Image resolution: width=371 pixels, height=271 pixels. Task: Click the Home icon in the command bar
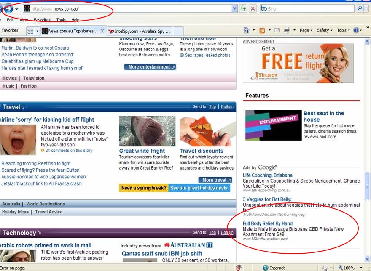coord(247,30)
